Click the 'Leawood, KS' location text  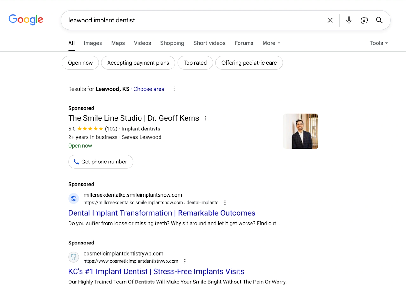click(113, 89)
